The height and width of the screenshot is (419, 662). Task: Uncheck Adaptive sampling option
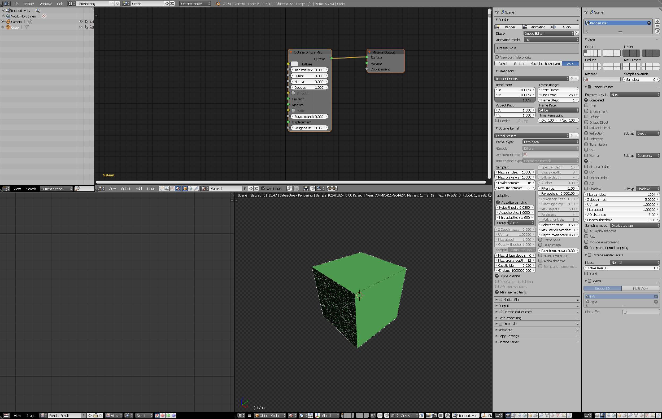pos(498,202)
